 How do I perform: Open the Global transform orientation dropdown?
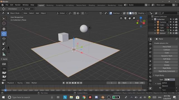click(62, 13)
